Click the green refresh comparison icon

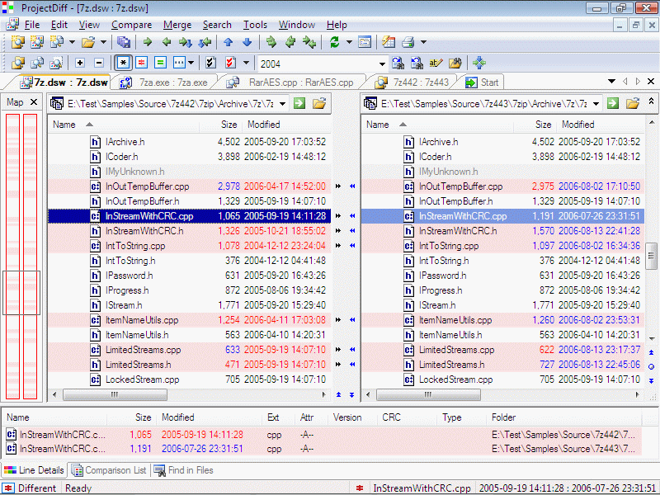click(334, 42)
